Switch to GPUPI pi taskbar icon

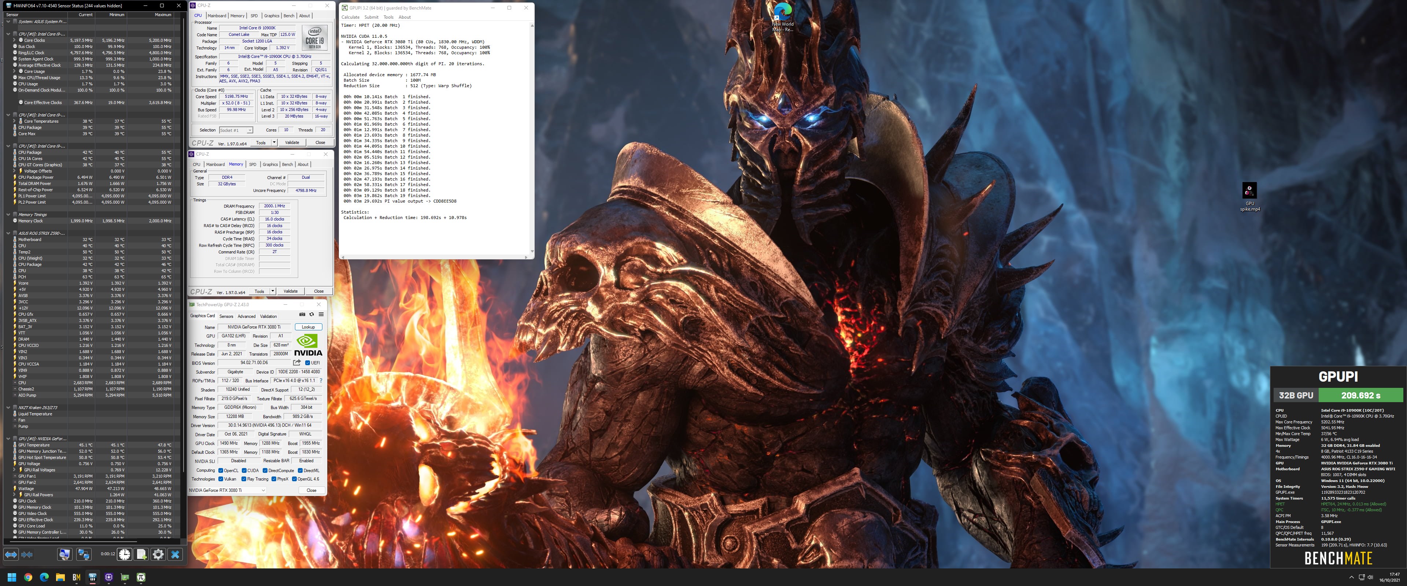(x=141, y=577)
